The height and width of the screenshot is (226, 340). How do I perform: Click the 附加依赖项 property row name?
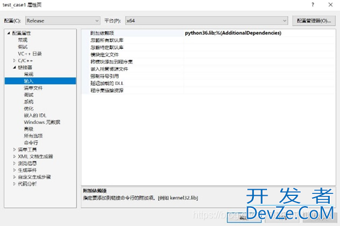click(x=102, y=33)
